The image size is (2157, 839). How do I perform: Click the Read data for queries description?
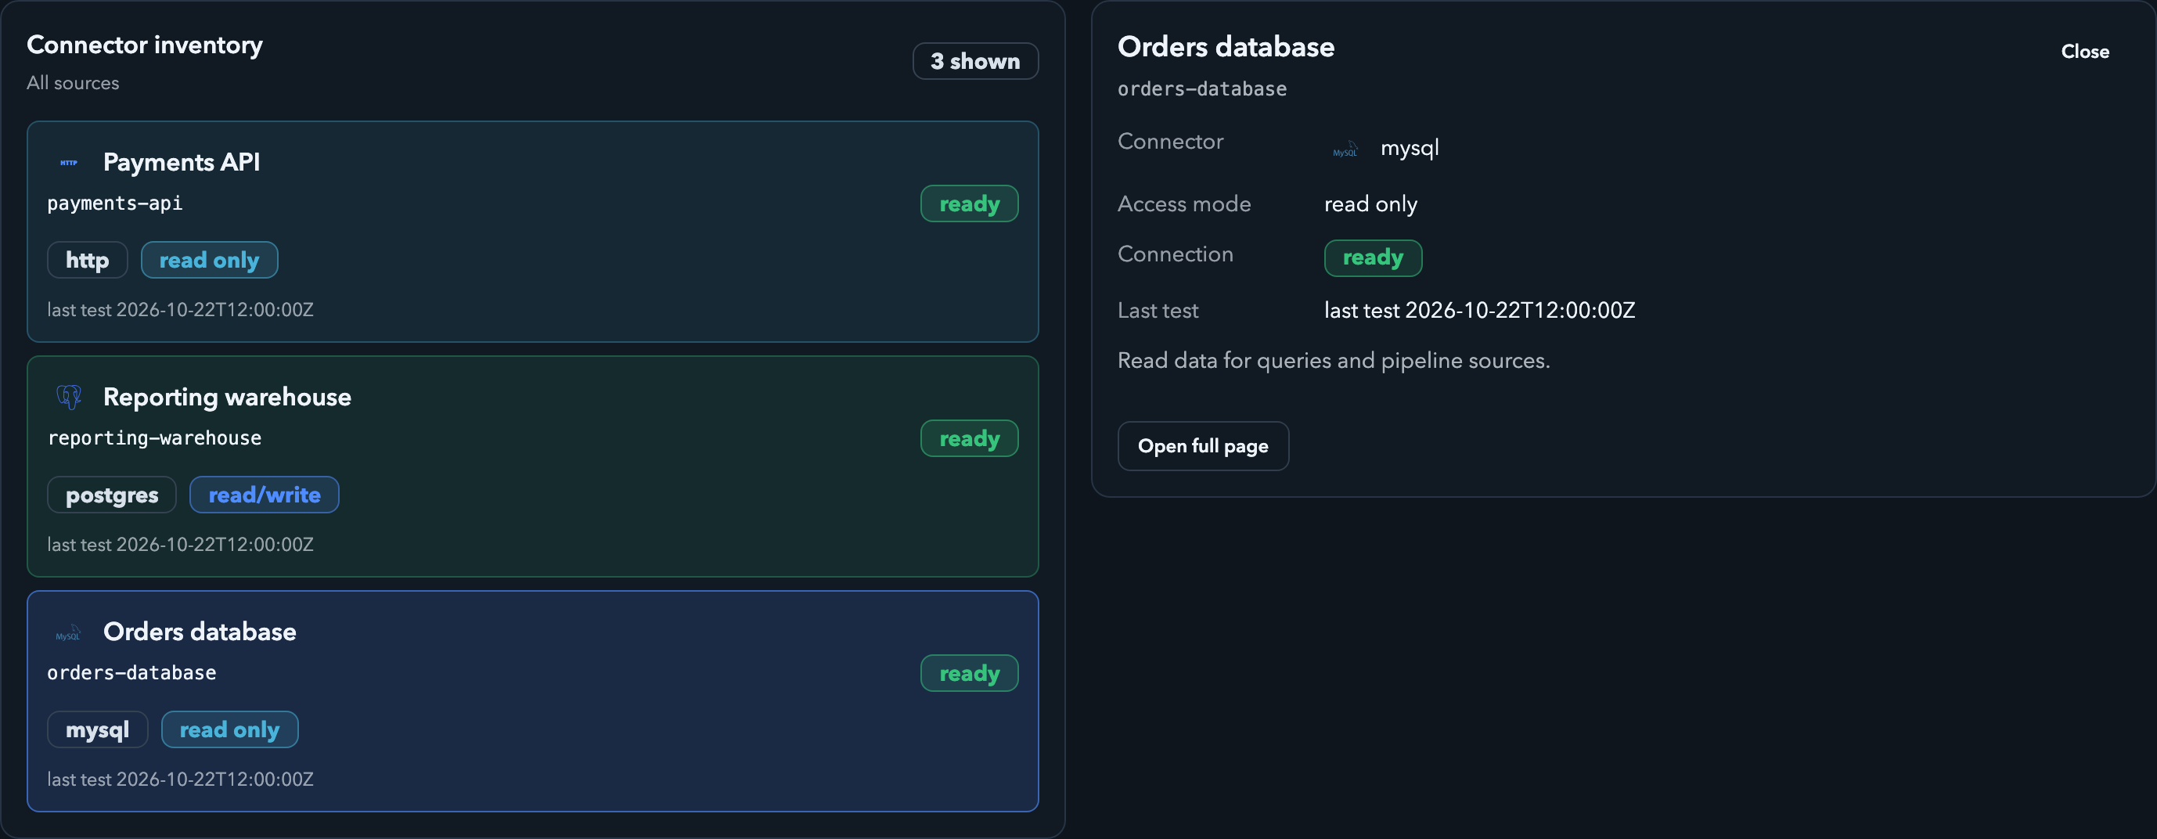(x=1334, y=361)
